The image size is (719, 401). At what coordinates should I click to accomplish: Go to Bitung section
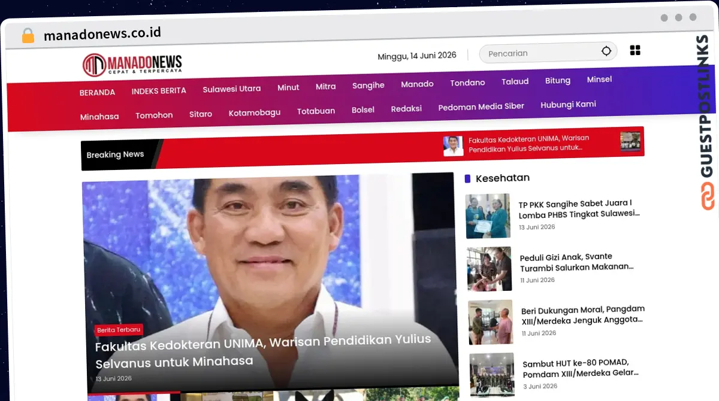(557, 80)
